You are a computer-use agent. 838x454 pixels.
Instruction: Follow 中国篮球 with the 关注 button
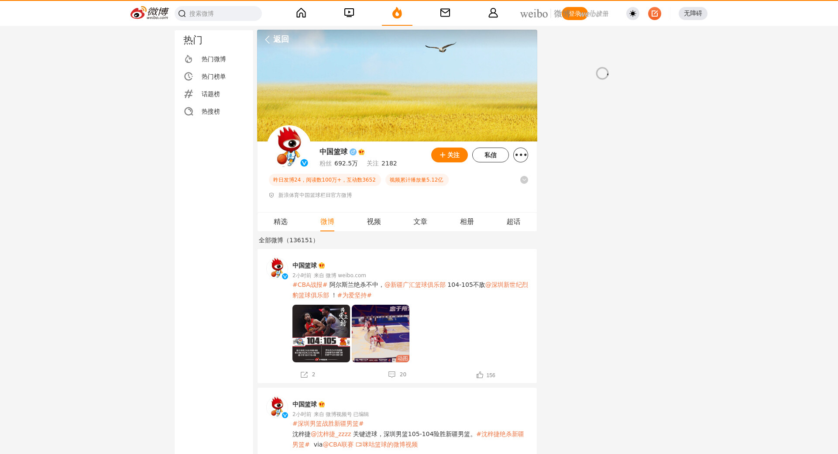(x=450, y=155)
